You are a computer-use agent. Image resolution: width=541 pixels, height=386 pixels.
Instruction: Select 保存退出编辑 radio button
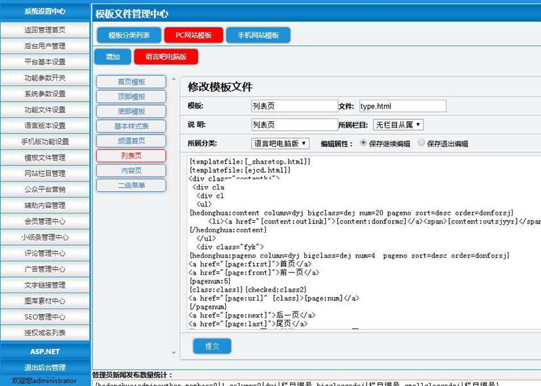click(422, 143)
